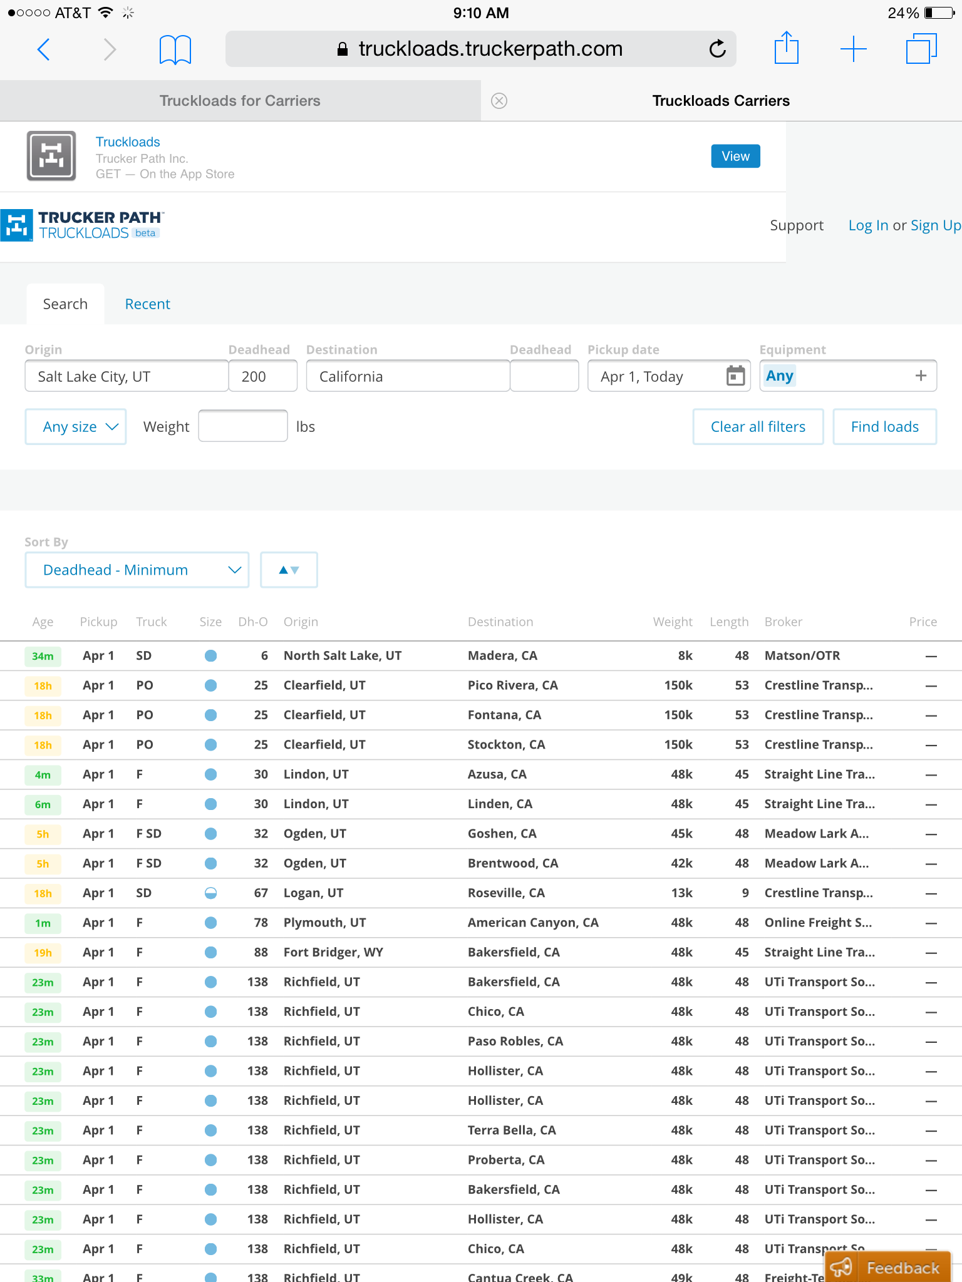The width and height of the screenshot is (962, 1282).
Task: Open the Log In link
Action: tap(868, 225)
